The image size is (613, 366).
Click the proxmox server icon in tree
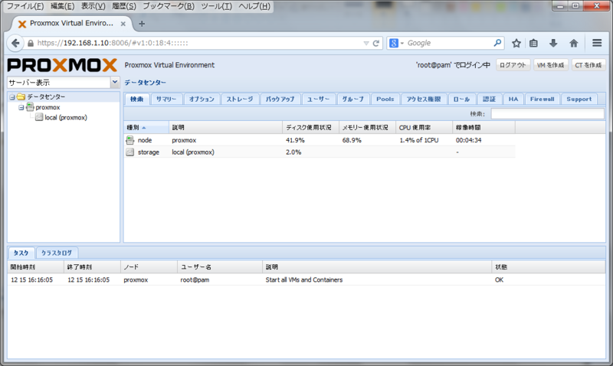30,107
